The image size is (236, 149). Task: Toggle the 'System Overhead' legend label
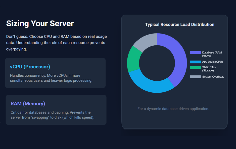tap(213, 77)
